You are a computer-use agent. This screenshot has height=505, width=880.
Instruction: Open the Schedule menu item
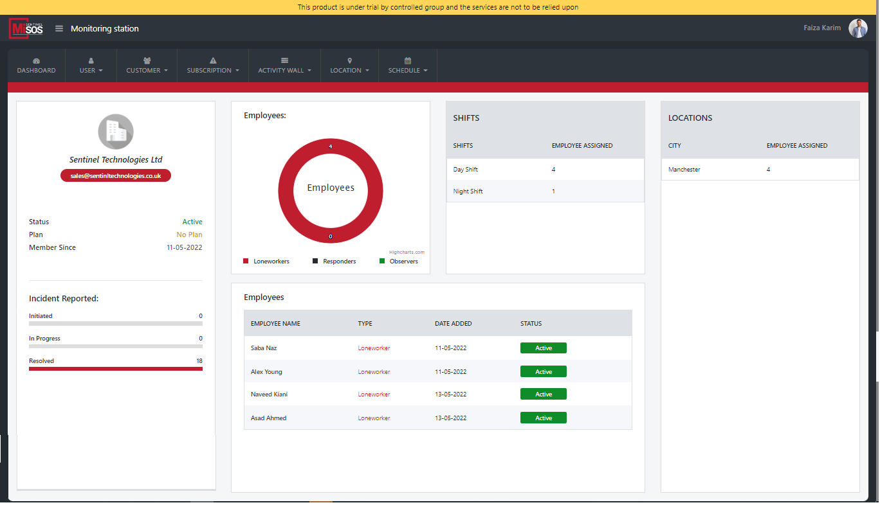[x=407, y=71]
